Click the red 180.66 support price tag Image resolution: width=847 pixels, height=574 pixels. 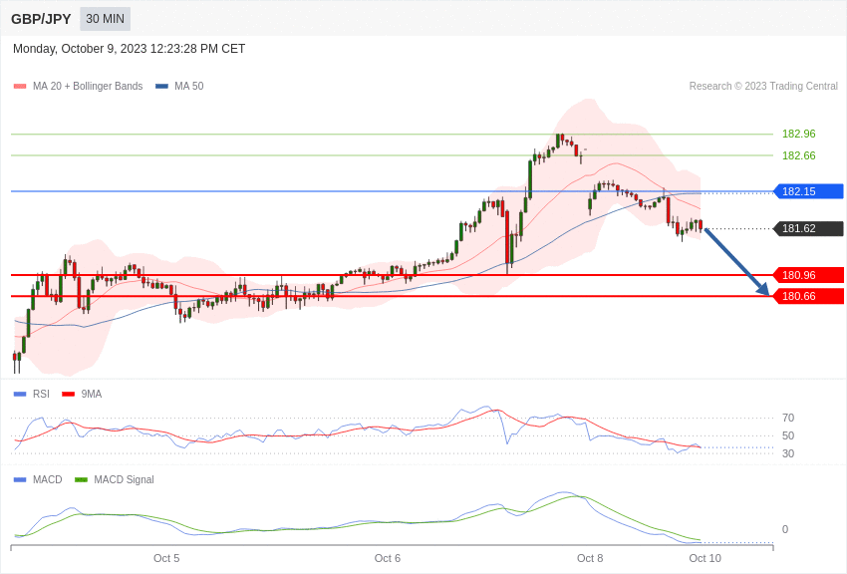[x=809, y=296]
